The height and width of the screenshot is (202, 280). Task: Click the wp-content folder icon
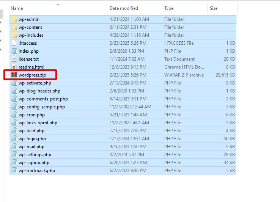tap(14, 27)
